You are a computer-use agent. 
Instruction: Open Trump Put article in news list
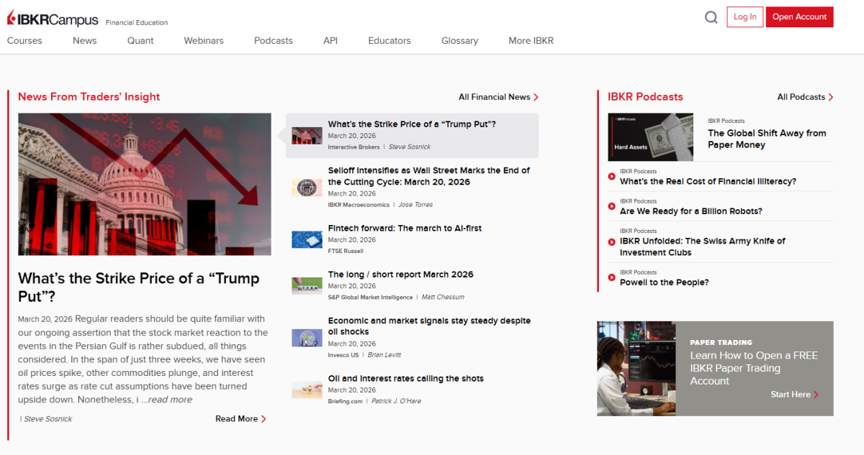pos(412,124)
